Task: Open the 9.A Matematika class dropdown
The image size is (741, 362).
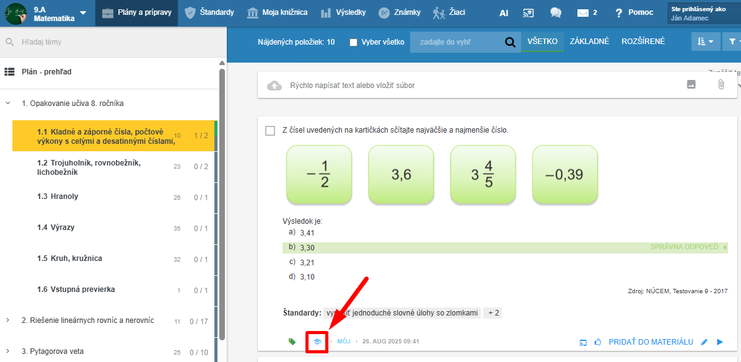Action: [x=83, y=13]
